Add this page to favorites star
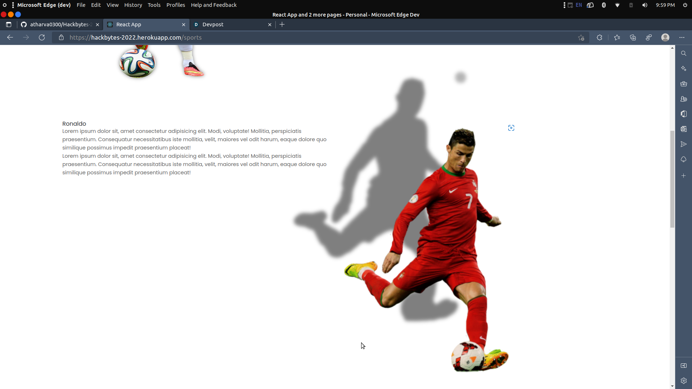The image size is (692, 389). (x=581, y=37)
